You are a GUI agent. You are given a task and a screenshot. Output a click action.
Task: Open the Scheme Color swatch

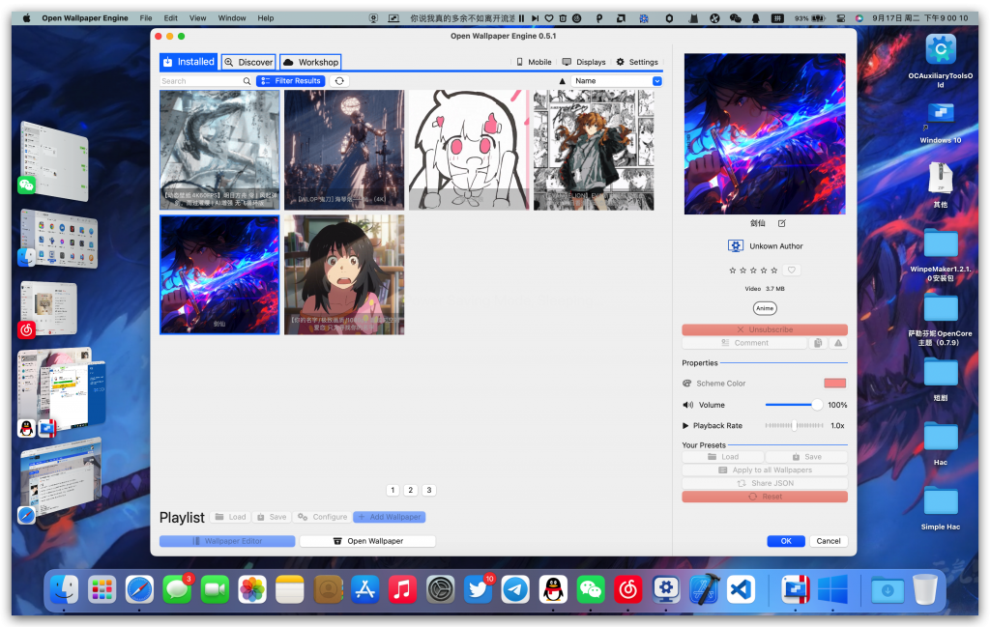click(834, 383)
